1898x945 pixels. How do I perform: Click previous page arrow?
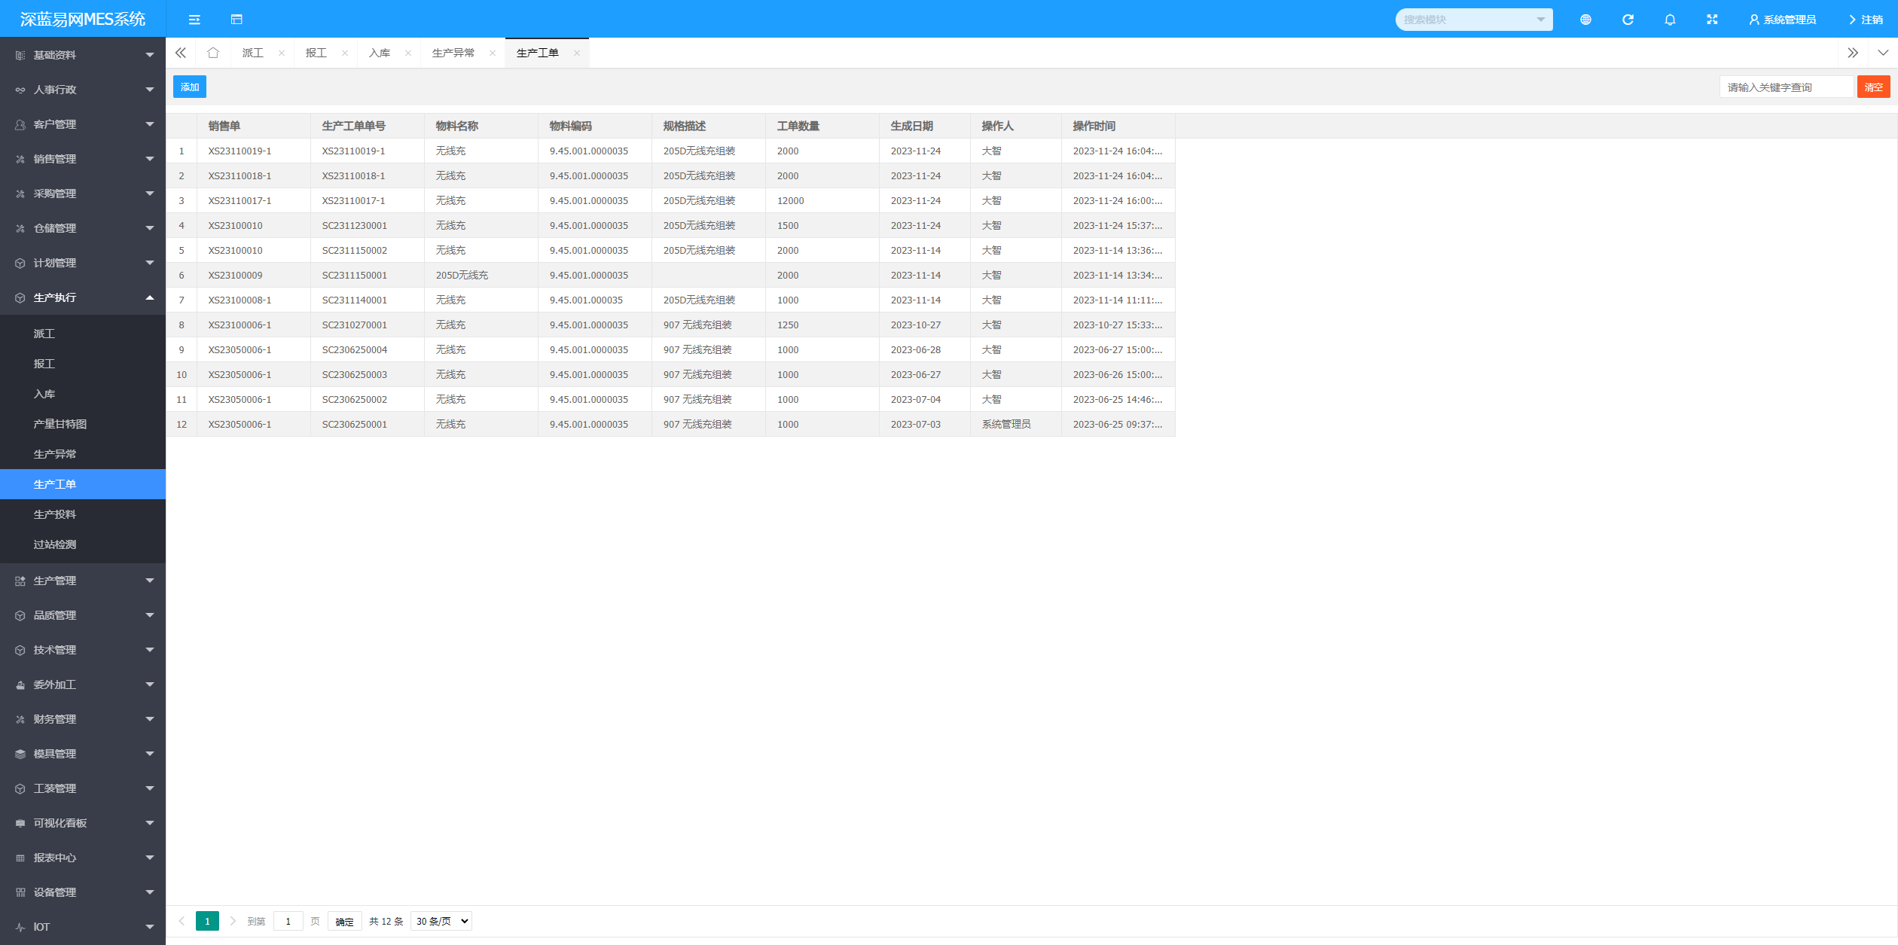coord(182,921)
